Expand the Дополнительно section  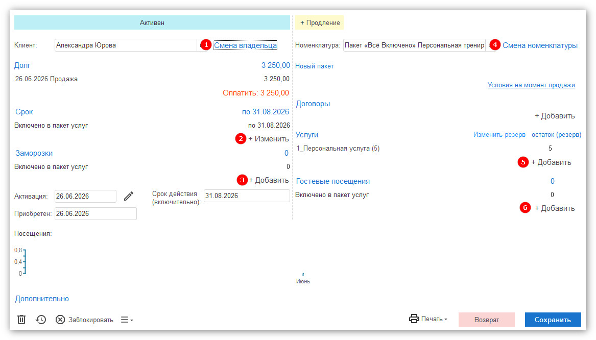42,299
